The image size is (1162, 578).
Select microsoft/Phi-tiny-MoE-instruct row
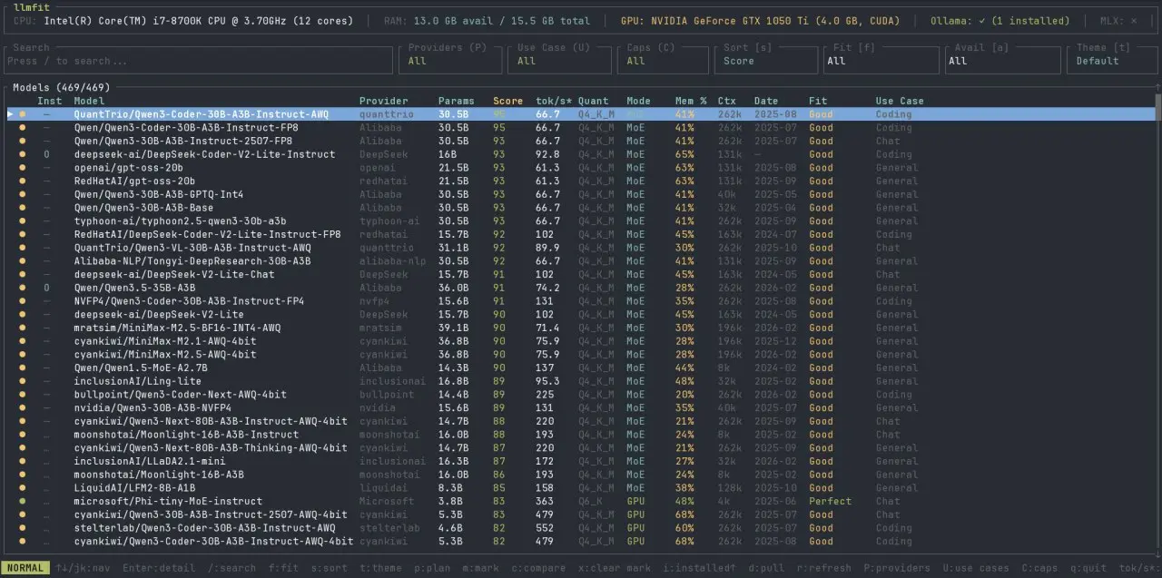click(x=580, y=501)
